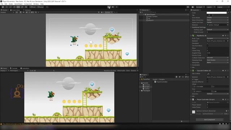Collapse the New Scene hierarchy node
231x130 pixels.
[144, 14]
